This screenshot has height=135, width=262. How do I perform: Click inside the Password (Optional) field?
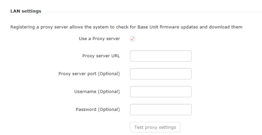click(x=161, y=110)
